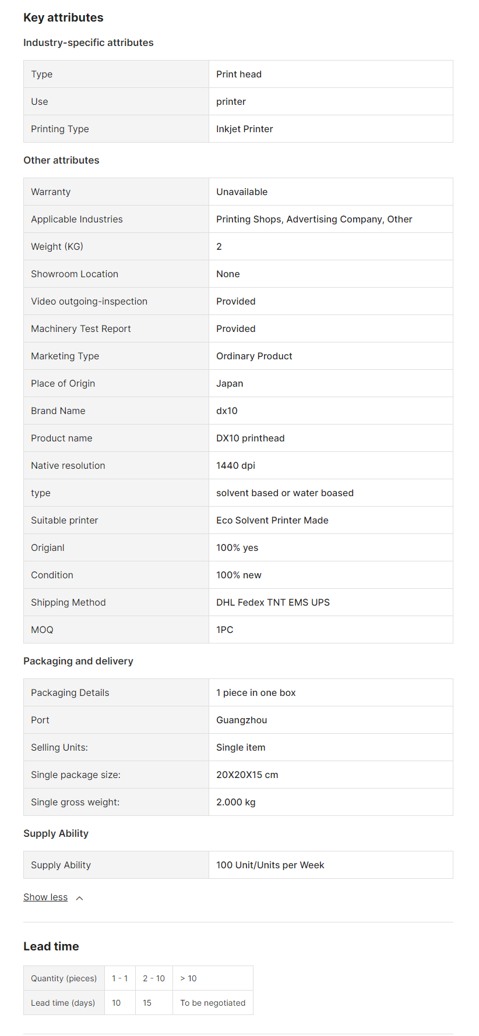
Task: Click the Packaging and delivery heading
Action: (78, 661)
